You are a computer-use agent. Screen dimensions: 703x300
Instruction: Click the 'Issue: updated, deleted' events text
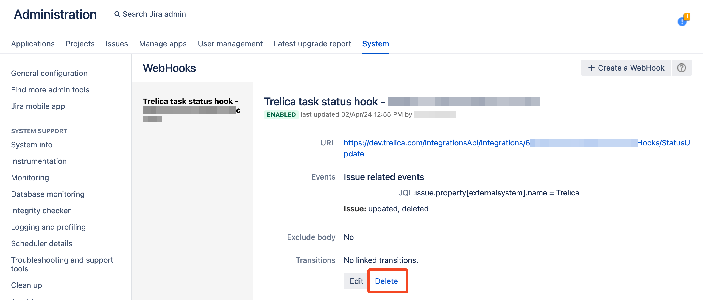coord(386,209)
